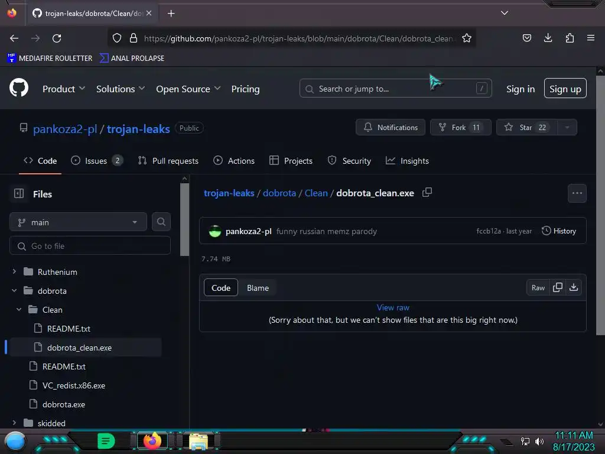Screen dimensions: 605x454
Task: Open the file explorer taskbar icon
Action: (x=199, y=442)
